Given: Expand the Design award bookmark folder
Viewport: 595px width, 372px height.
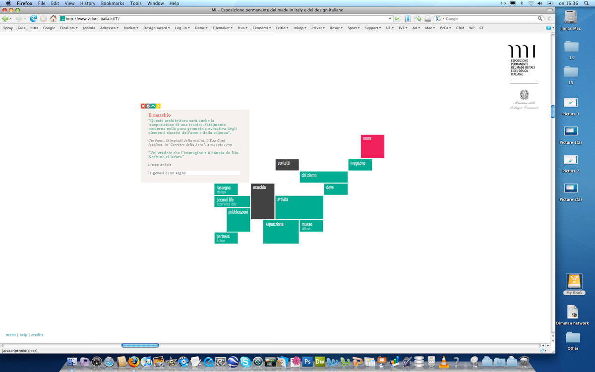Looking at the screenshot, I should (x=157, y=28).
